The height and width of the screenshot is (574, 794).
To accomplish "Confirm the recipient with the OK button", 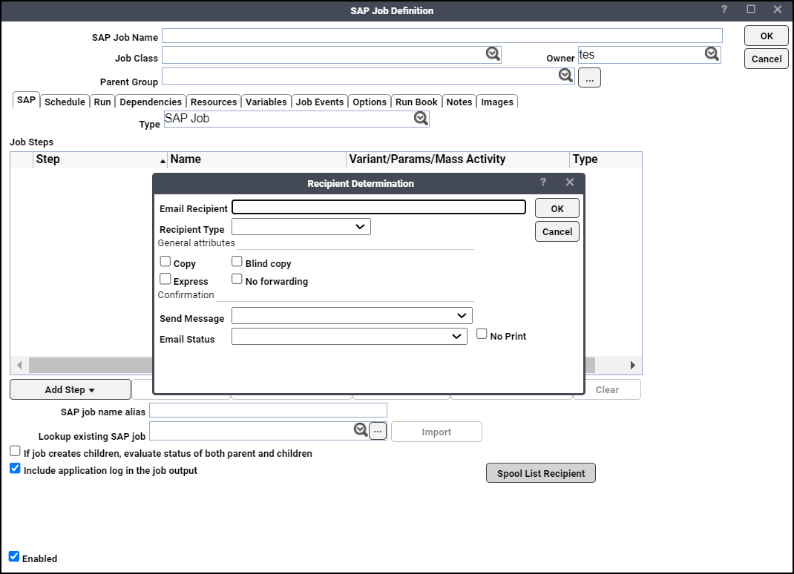I will coord(557,208).
